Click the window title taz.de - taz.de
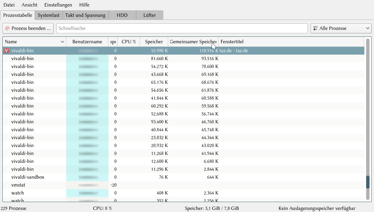Image resolution: width=374 pixels, height=212 pixels. click(x=234, y=51)
